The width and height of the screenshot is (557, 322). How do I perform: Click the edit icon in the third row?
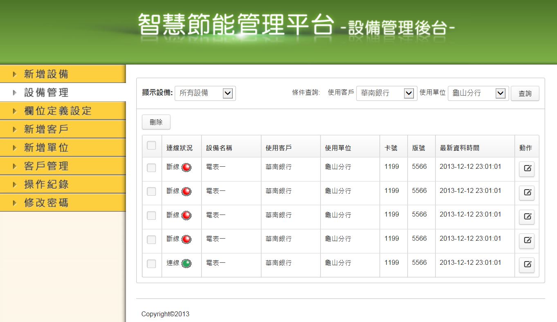[x=527, y=217]
